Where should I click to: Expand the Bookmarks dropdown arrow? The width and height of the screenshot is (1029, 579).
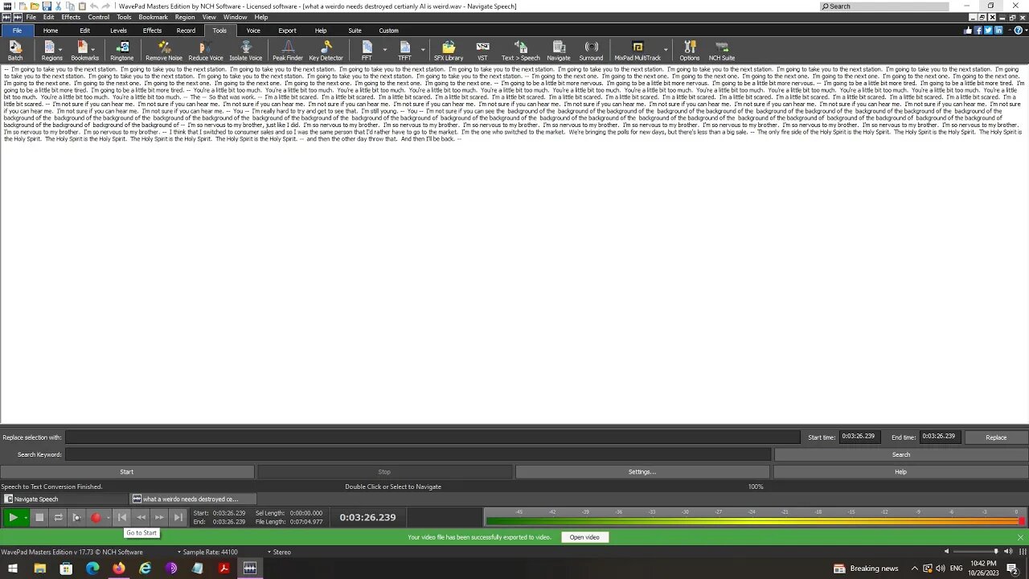[x=92, y=50]
